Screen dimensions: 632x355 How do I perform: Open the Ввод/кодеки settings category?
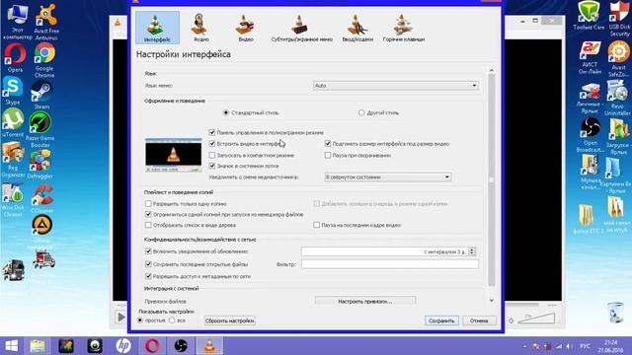[357, 28]
